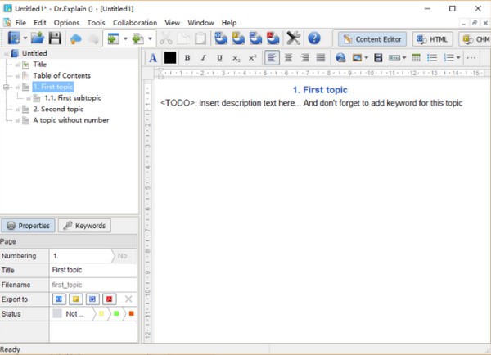Open the add topic dropdown arrow
The height and width of the screenshot is (355, 491).
point(126,38)
